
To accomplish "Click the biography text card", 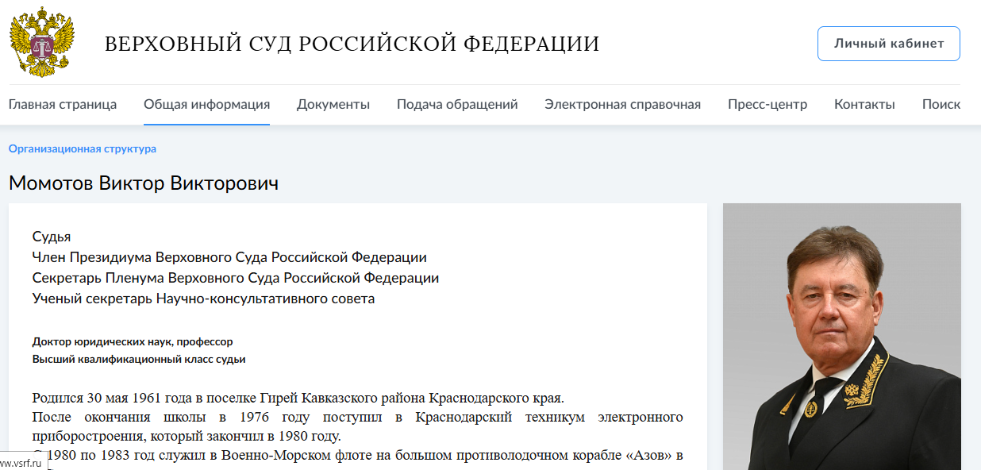I will pos(357,333).
